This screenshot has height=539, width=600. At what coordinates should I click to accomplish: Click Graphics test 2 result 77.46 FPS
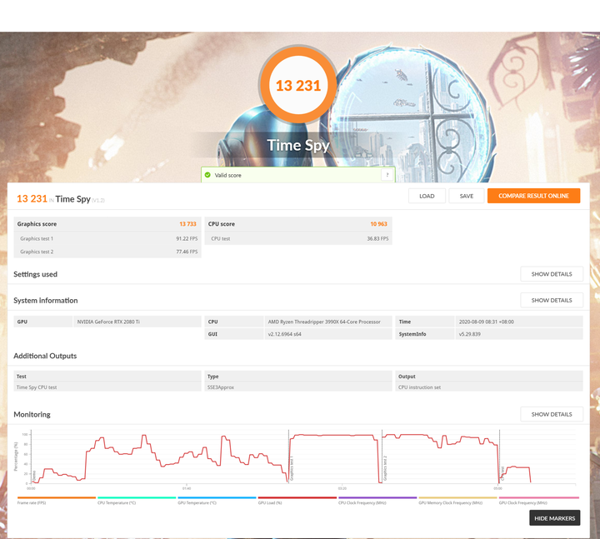pos(187,252)
